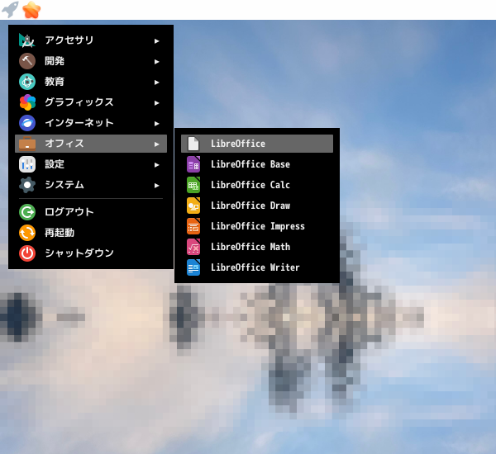This screenshot has width=496, height=454.
Task: Click the オフィス submenu arrow
Action: click(x=156, y=144)
